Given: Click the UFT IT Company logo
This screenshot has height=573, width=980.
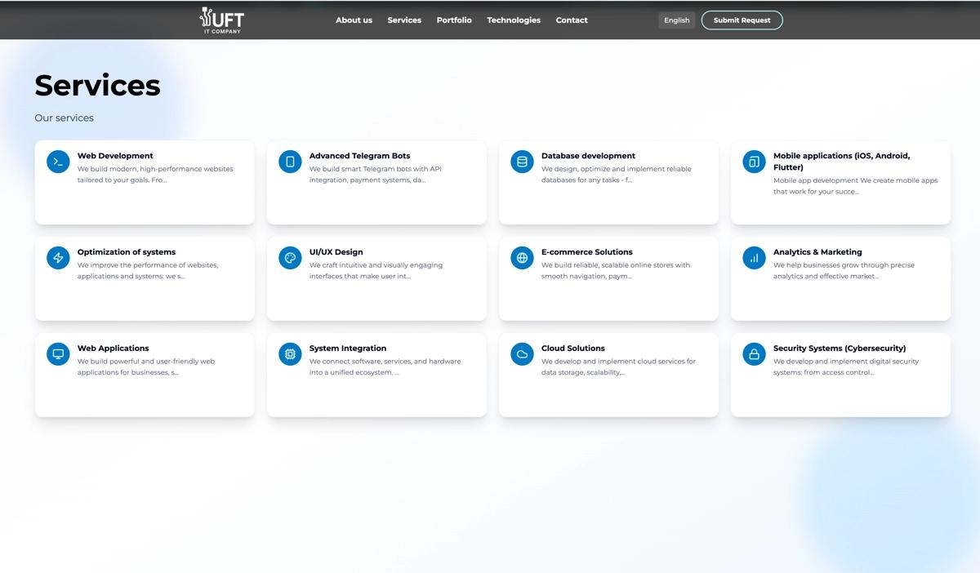Looking at the screenshot, I should pyautogui.click(x=221, y=20).
